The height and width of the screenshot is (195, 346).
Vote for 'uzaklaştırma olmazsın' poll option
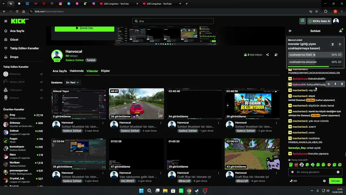(x=315, y=62)
